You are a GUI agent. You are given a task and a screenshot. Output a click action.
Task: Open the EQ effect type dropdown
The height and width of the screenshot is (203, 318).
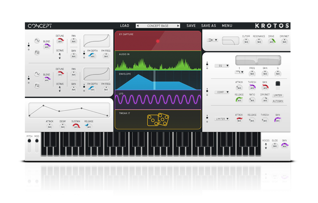(222, 65)
